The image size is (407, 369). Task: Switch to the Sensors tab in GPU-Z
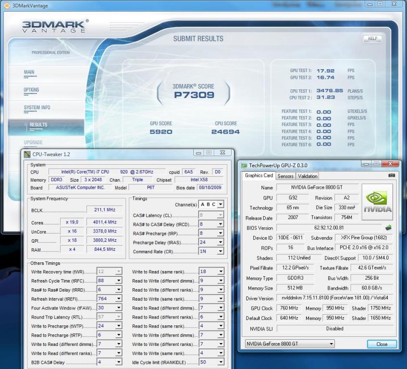click(x=285, y=176)
